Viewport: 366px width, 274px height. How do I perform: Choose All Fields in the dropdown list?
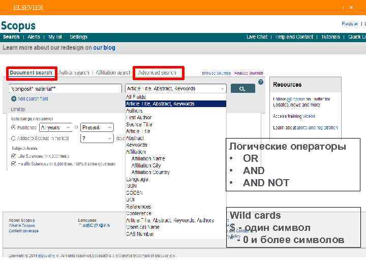pyautogui.click(x=136, y=97)
